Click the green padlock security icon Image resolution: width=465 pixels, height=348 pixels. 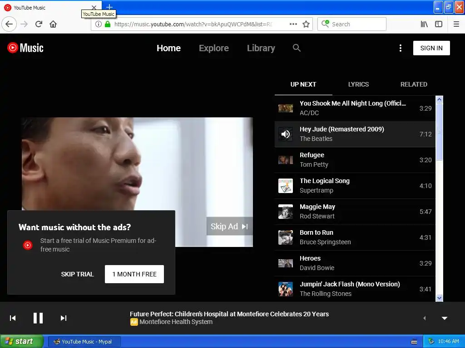click(x=108, y=24)
